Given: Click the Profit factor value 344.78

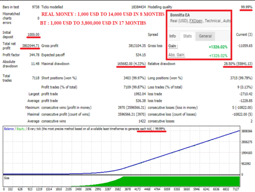Looking at the screenshot, I should pos(34,55).
